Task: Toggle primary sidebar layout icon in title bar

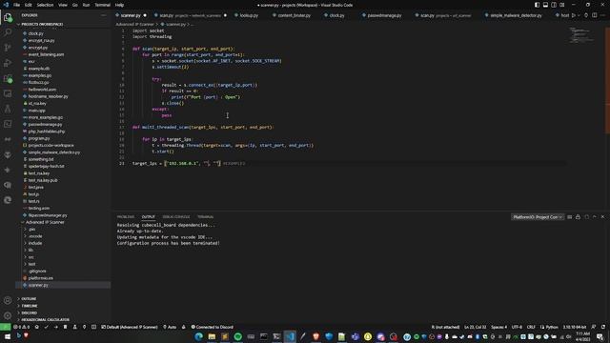Action: [x=537, y=5]
